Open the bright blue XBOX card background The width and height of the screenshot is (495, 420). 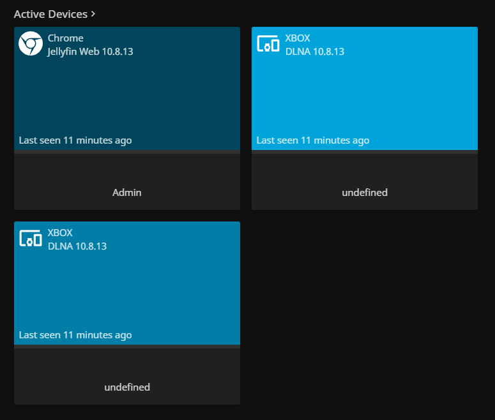[364, 96]
